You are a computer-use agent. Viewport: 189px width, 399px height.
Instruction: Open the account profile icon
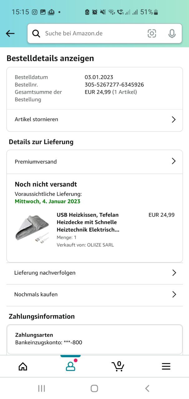click(x=71, y=366)
